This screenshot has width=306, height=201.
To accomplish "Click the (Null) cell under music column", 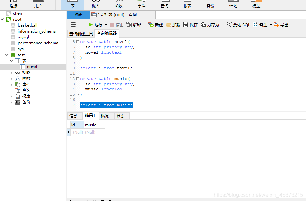I will click(x=95, y=132).
